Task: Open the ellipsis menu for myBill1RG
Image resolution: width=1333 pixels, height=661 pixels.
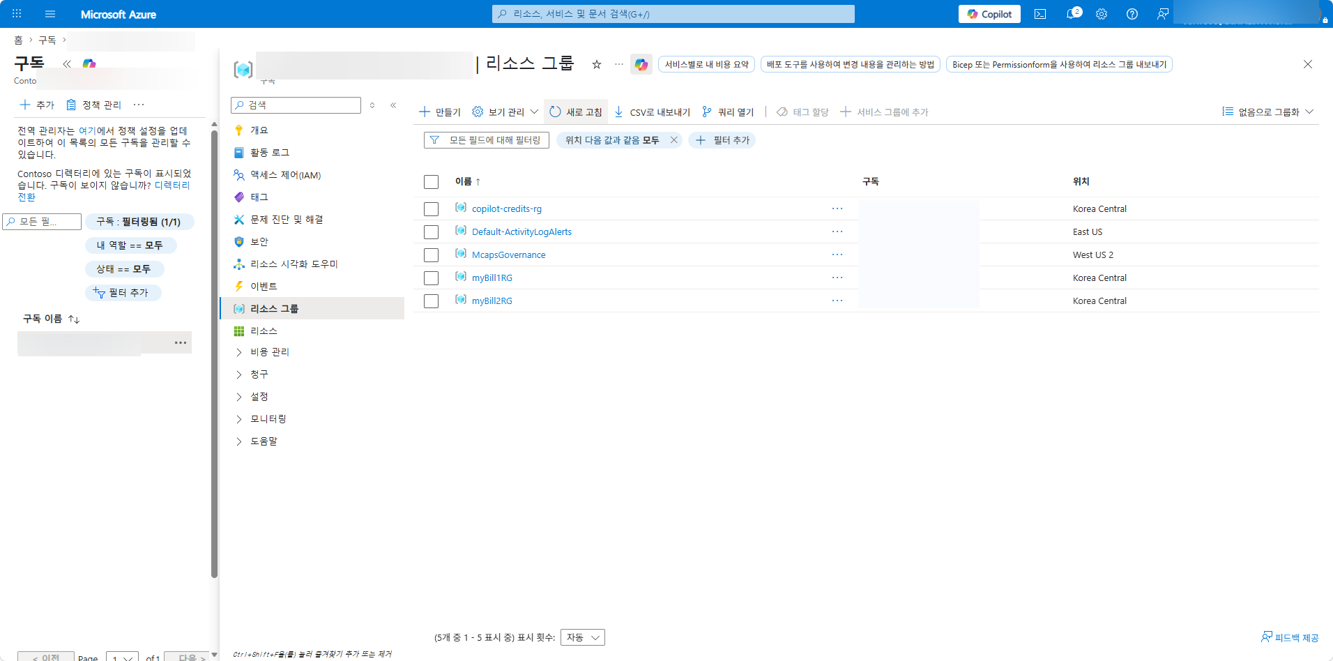Action: (x=837, y=278)
